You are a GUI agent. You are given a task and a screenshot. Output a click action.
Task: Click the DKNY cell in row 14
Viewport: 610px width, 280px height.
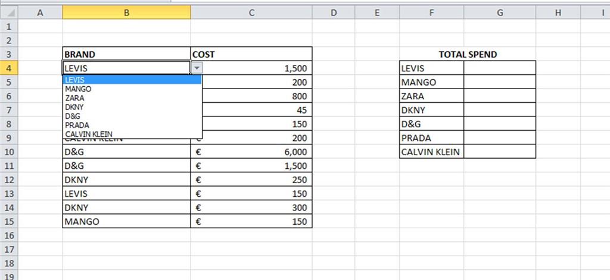point(126,207)
